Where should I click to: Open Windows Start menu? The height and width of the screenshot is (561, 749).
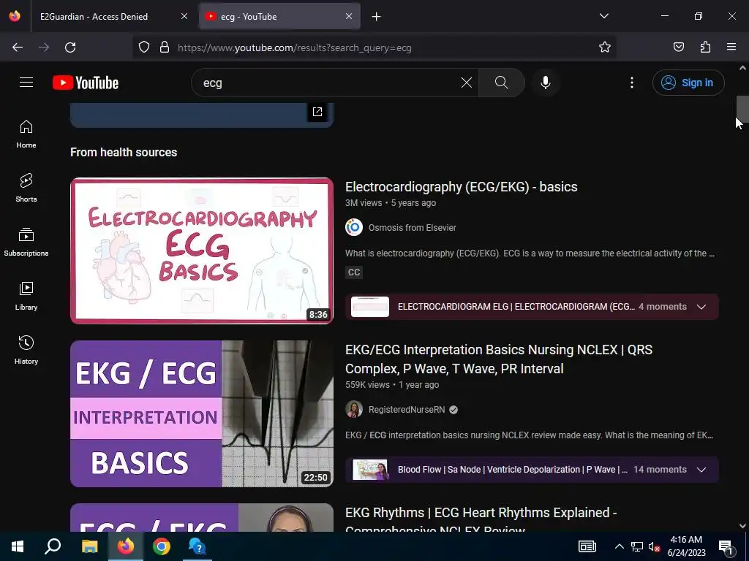pos(18,546)
